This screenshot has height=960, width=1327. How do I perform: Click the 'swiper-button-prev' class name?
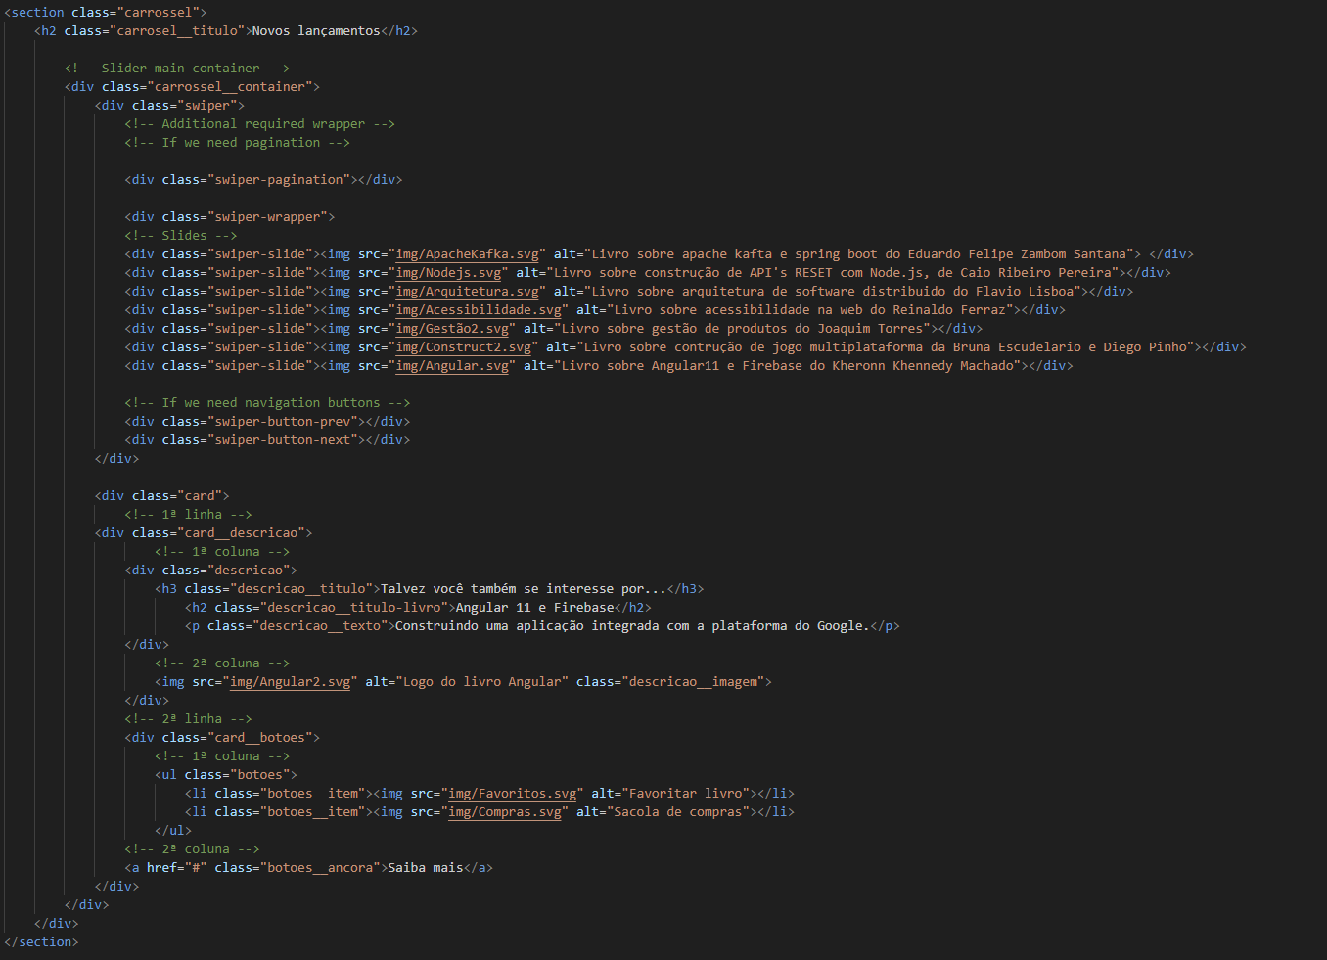[283, 422]
